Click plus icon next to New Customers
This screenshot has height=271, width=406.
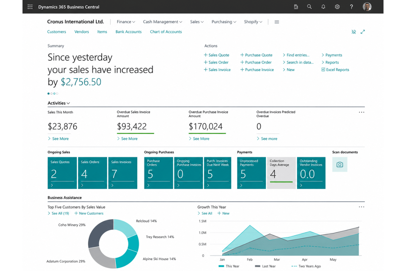76,213
